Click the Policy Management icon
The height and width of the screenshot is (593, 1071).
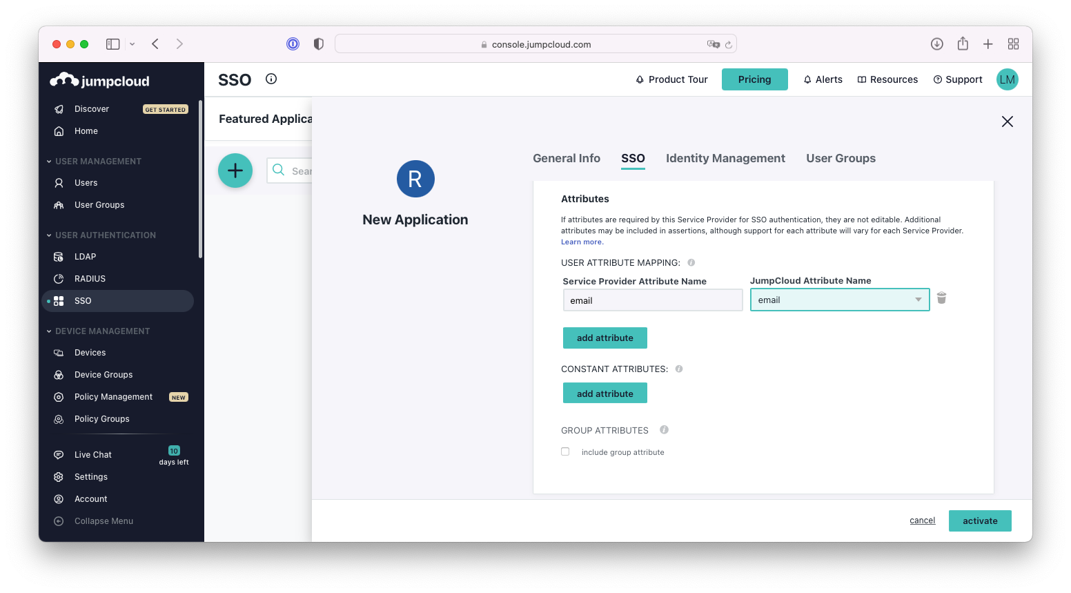click(59, 397)
